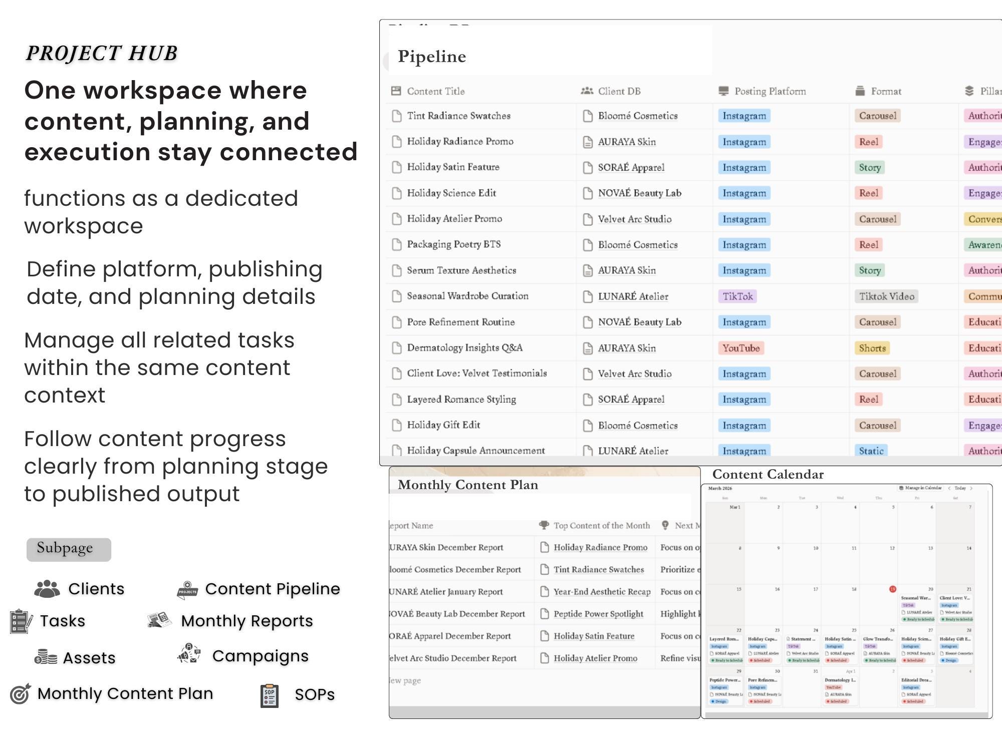
Task: Click the Tiktok Video format tag
Action: [886, 296]
